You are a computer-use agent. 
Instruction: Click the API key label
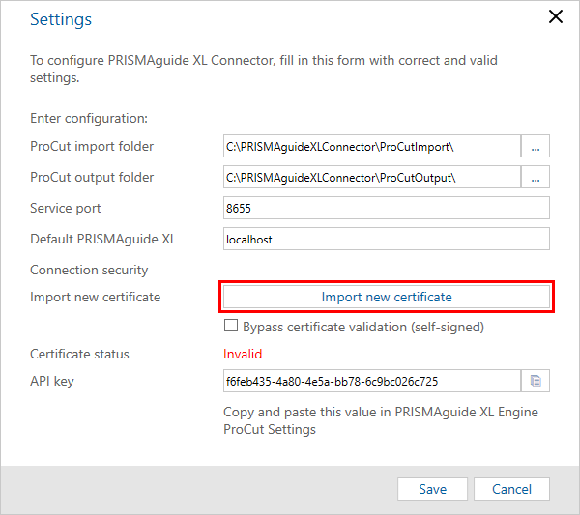click(52, 381)
